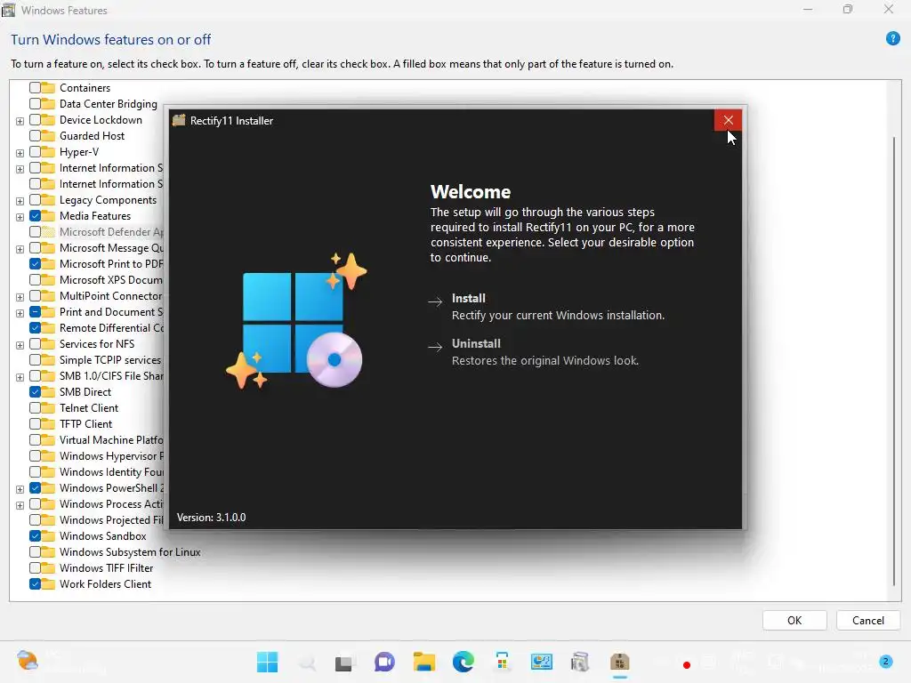Click the Work Folders Client folder icon
The height and width of the screenshot is (683, 911).
pyautogui.click(x=48, y=584)
